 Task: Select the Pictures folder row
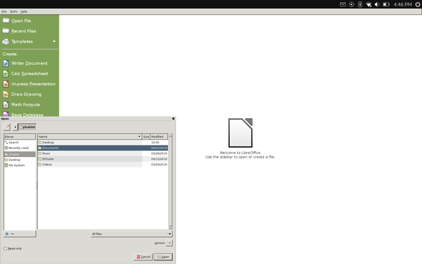click(103, 159)
